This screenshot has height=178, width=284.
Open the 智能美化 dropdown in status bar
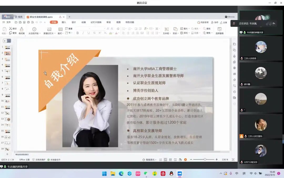tap(149, 160)
